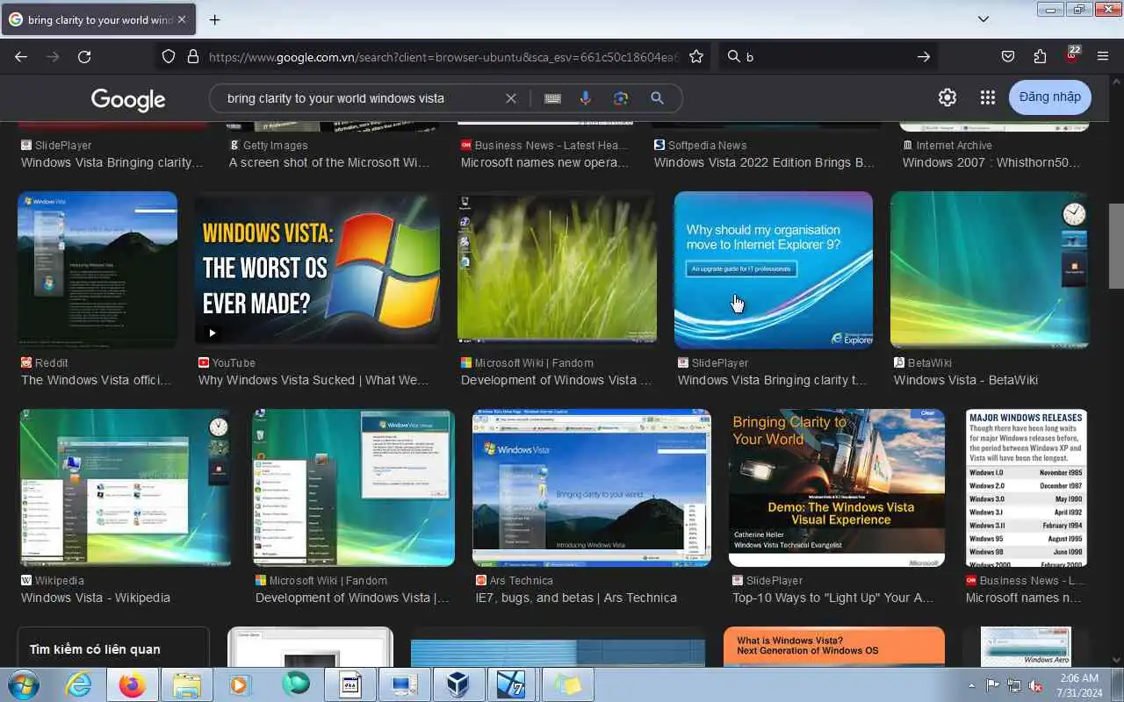This screenshot has height=702, width=1124.
Task: Open the BetaWiki aurora desktop thumbnail
Action: [x=990, y=270]
